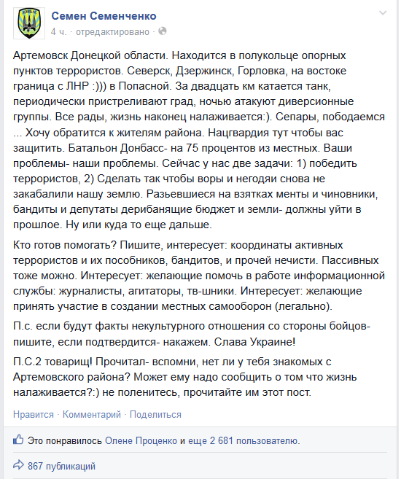Click paragraph beginning 'Кто готов помогать?'
Screen dimensions: 401x479
pyautogui.click(x=199, y=276)
